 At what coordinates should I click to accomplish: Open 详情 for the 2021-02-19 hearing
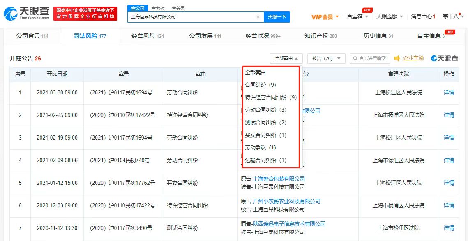(449, 138)
